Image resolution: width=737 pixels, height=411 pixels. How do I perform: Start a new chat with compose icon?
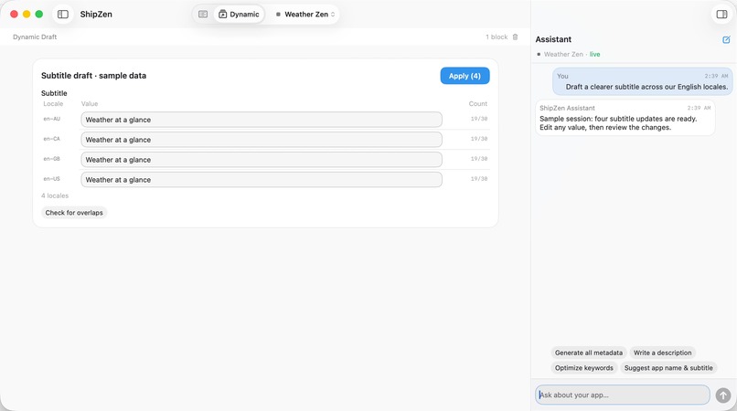coord(726,39)
